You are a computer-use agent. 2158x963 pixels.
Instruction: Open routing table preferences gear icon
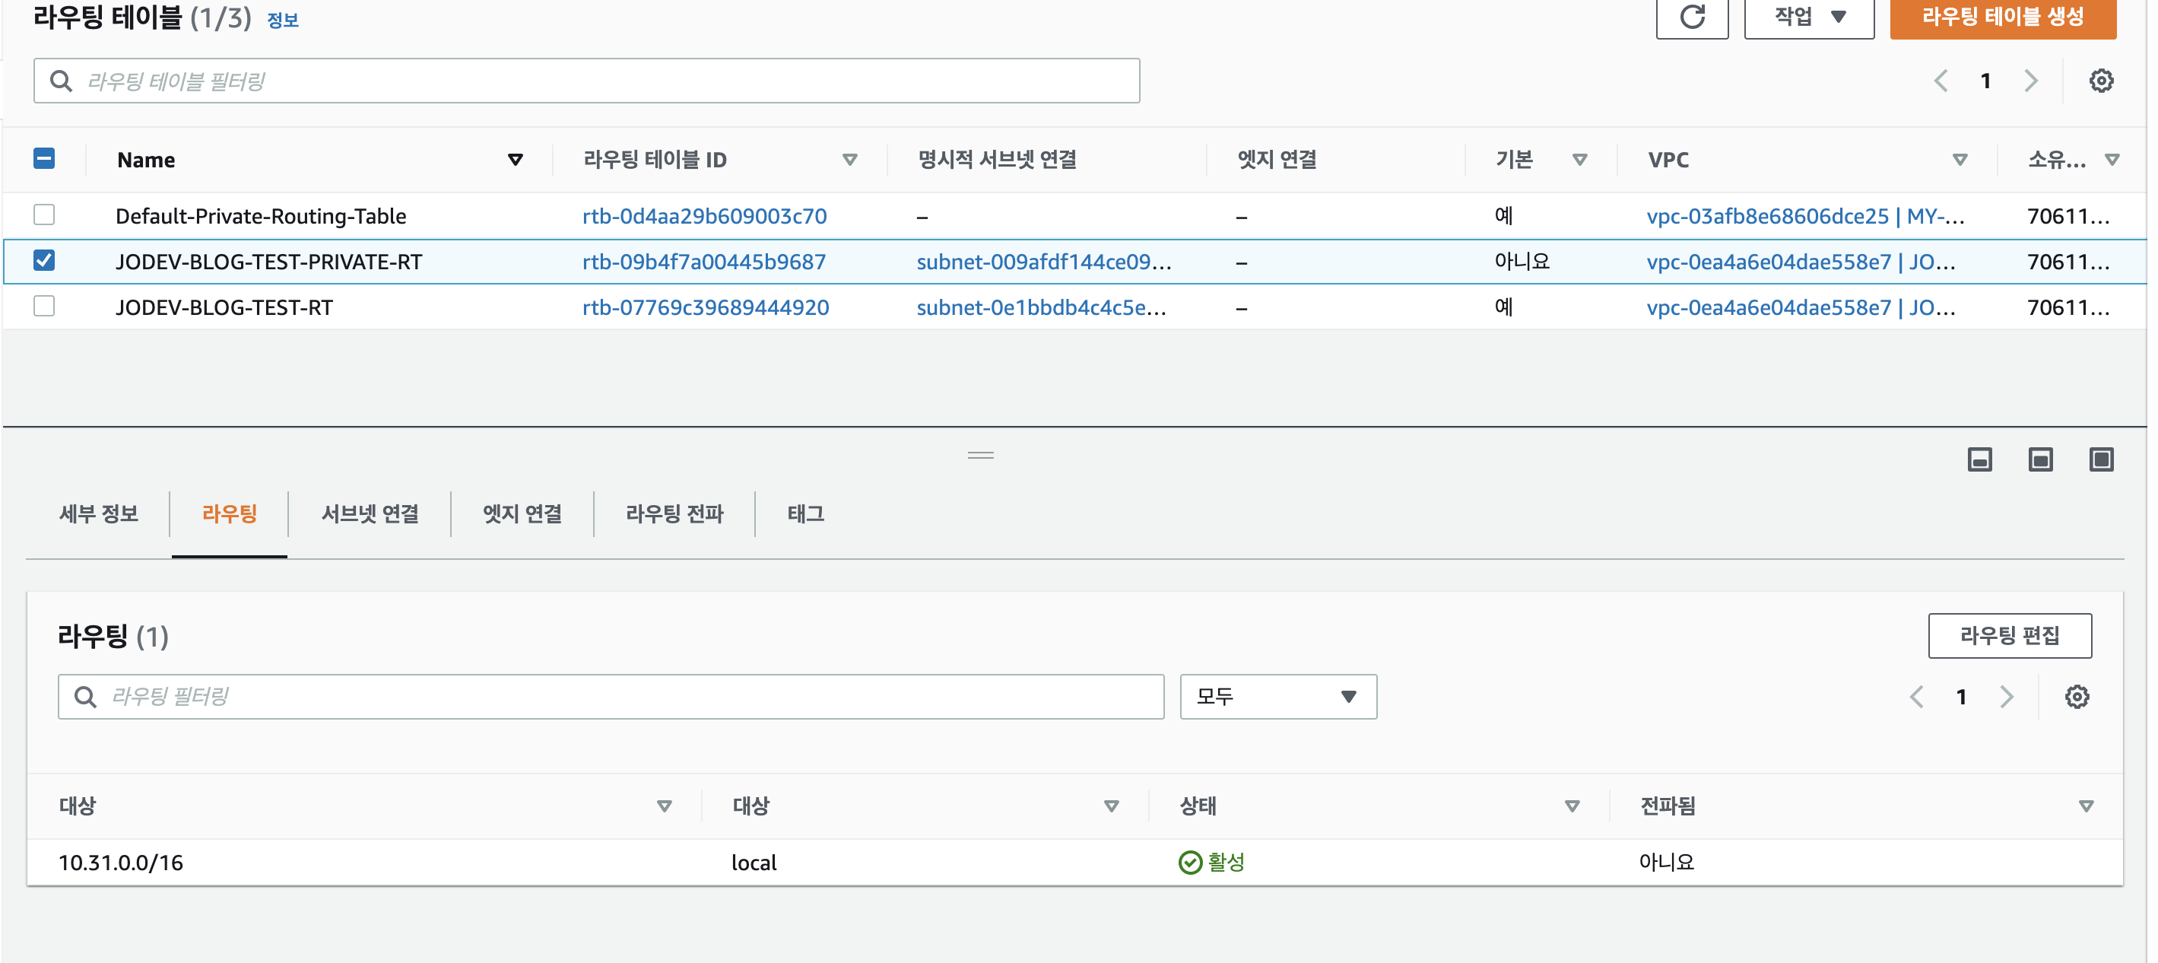pyautogui.click(x=2100, y=81)
